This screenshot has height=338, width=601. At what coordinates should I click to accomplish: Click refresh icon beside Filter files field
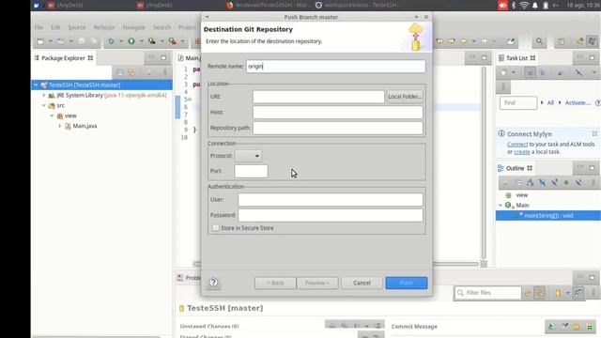[x=528, y=293]
